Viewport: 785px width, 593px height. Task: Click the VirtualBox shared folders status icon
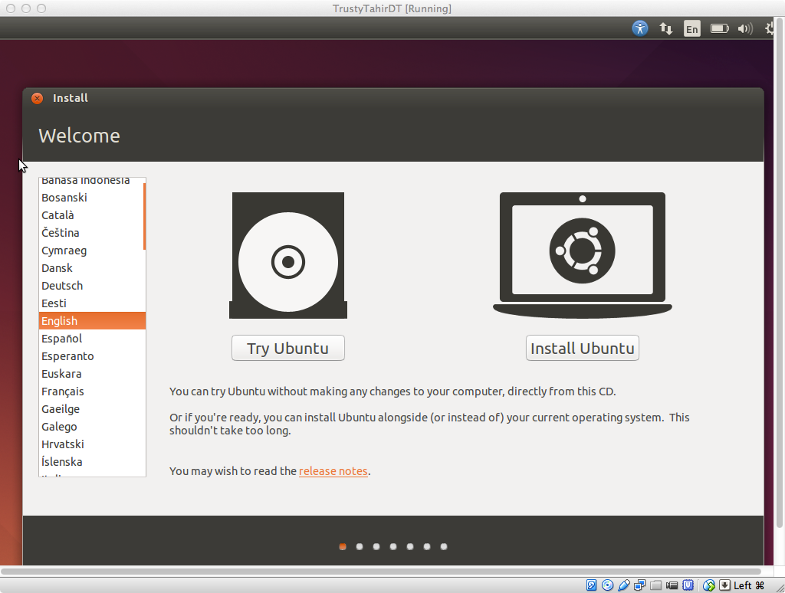click(x=656, y=585)
